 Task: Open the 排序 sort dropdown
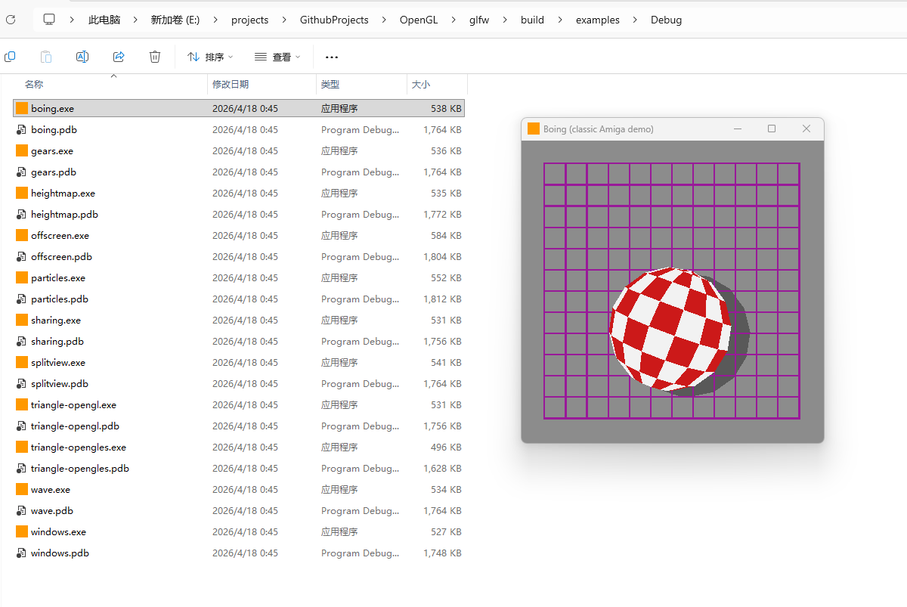pyautogui.click(x=210, y=57)
